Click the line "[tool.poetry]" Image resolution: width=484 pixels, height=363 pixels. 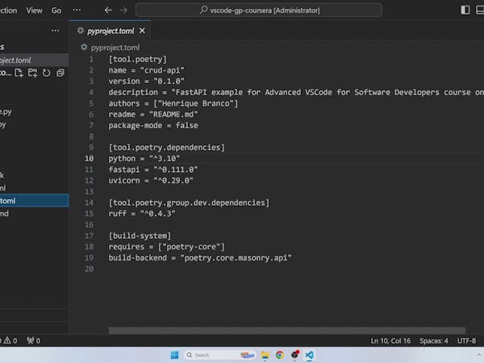pos(138,59)
